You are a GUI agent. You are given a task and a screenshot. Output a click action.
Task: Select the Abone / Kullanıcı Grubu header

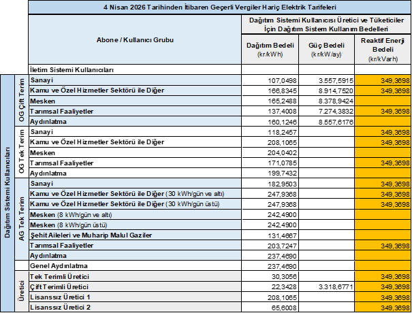click(135, 39)
